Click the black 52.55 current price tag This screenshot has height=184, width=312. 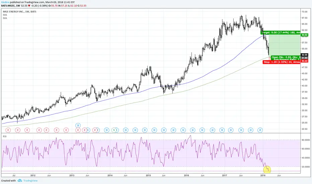click(x=304, y=55)
